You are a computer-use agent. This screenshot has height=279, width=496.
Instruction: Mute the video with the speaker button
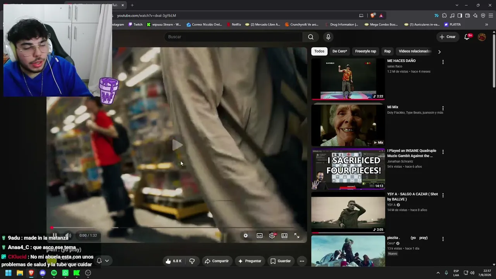coord(68,235)
